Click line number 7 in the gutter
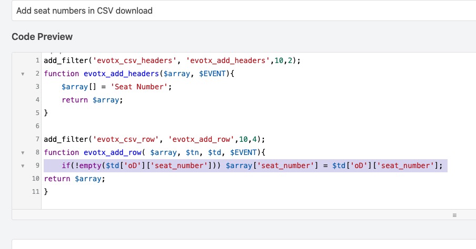The height and width of the screenshot is (249, 476). point(37,139)
